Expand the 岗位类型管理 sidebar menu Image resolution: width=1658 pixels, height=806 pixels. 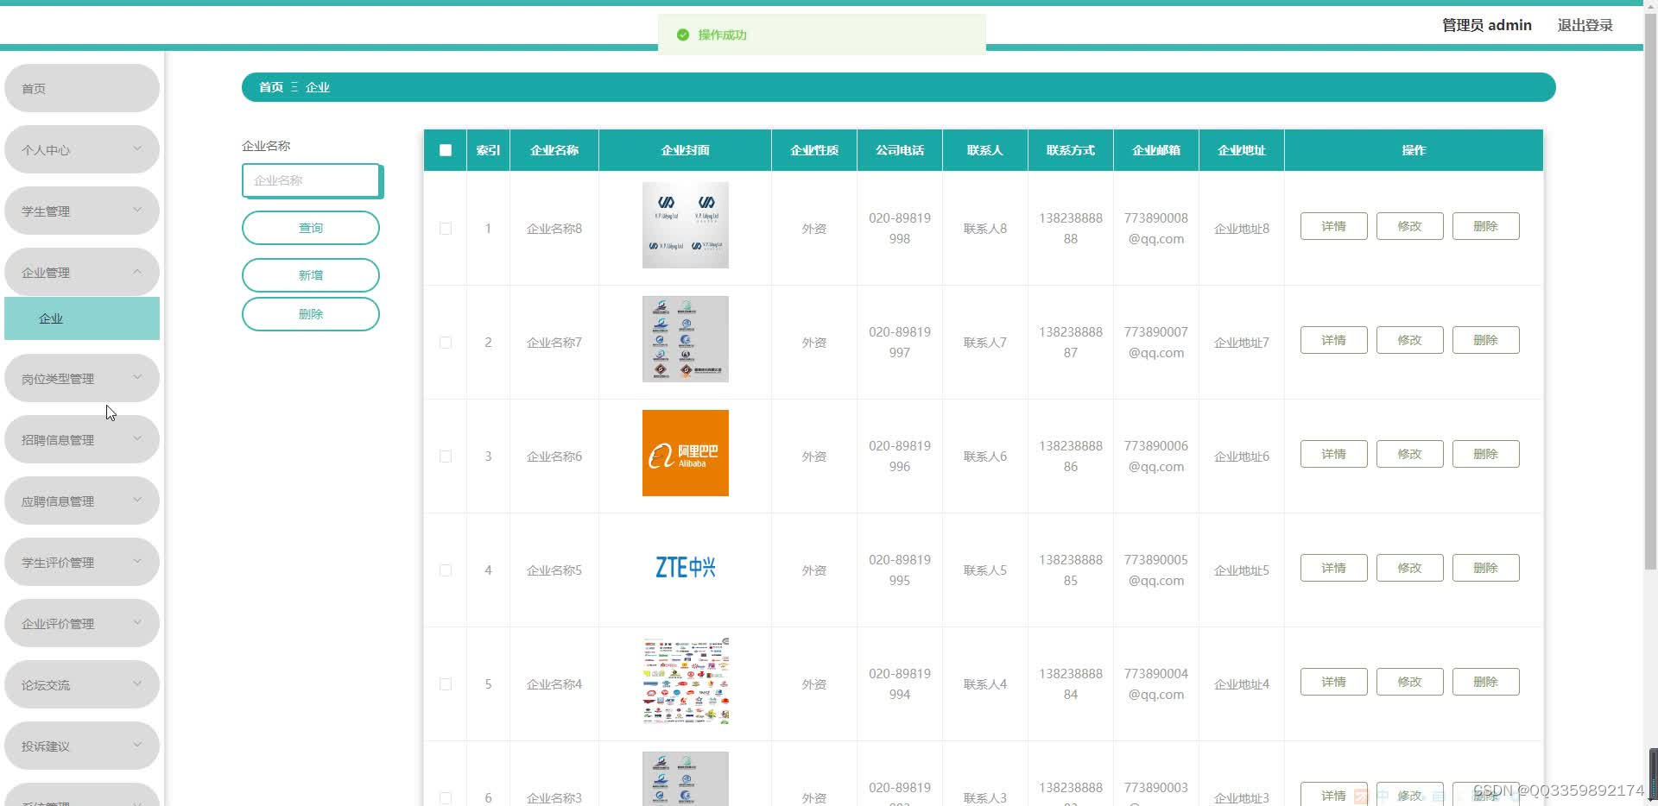coord(82,378)
